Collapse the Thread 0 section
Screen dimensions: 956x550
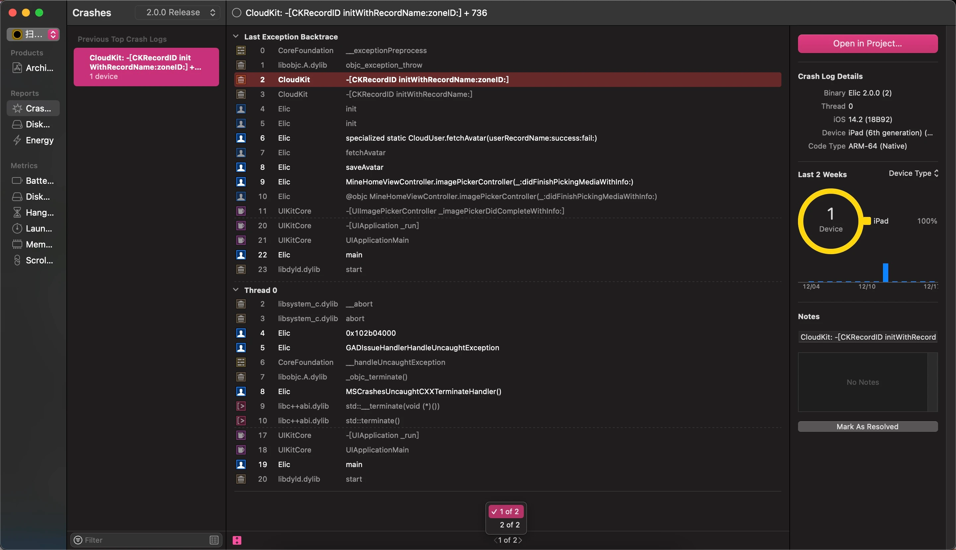coord(236,290)
